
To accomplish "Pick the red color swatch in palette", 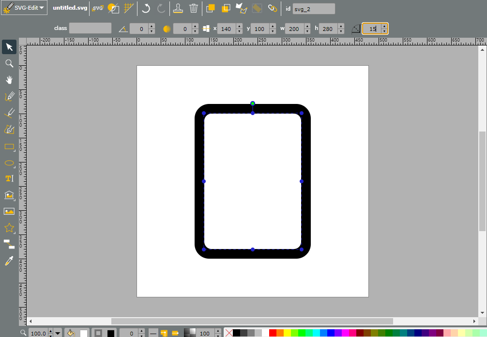I will click(x=273, y=333).
